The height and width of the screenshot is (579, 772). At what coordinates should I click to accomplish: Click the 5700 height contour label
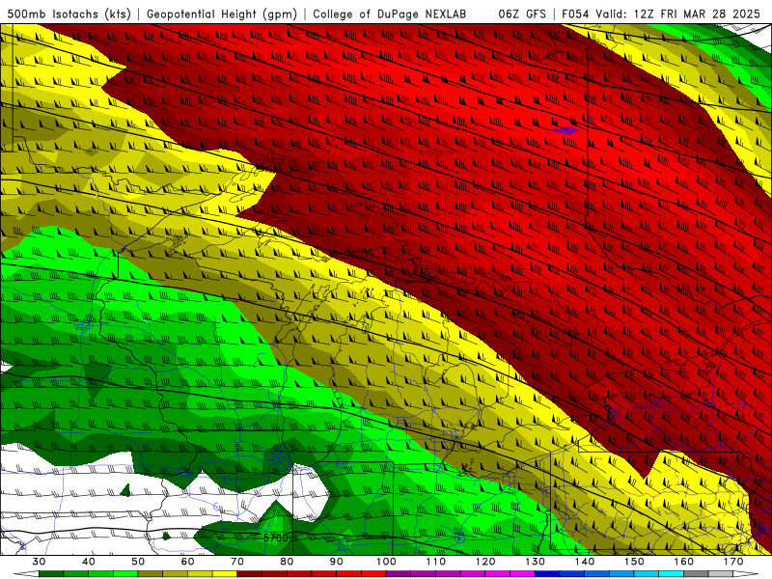[x=275, y=538]
